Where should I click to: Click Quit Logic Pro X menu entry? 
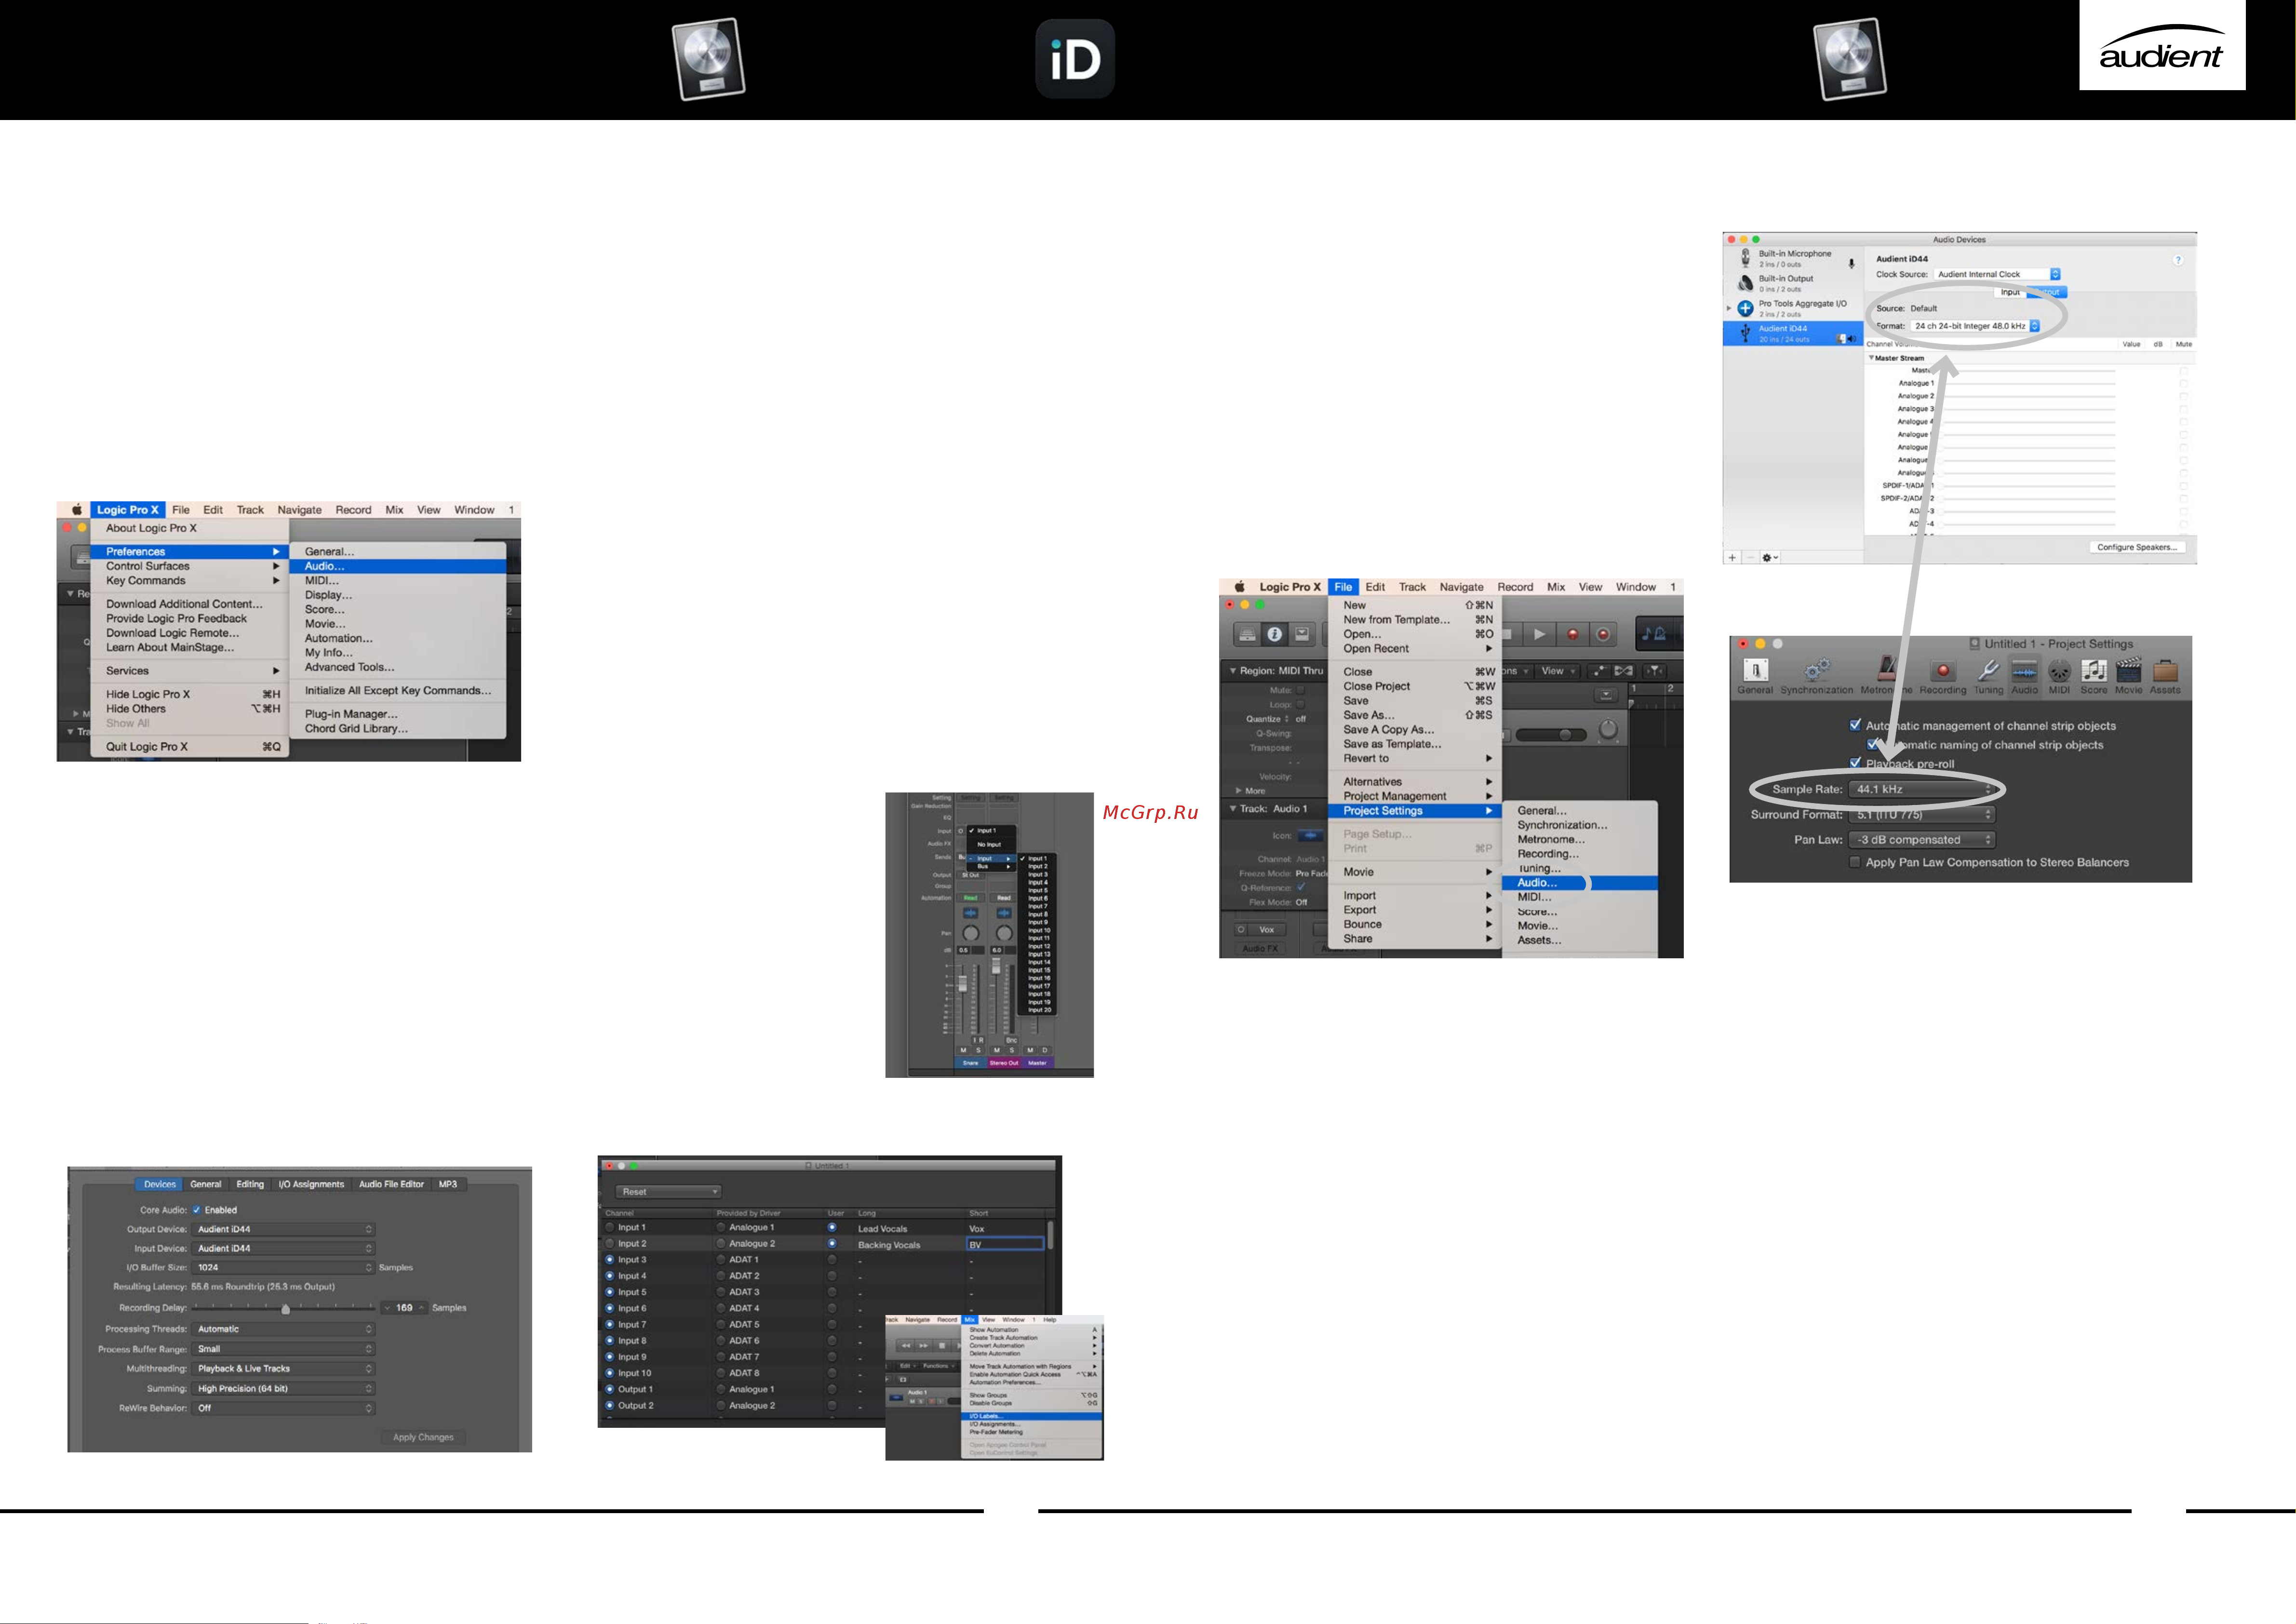(190, 747)
